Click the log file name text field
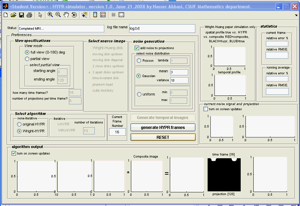 tap(162, 28)
